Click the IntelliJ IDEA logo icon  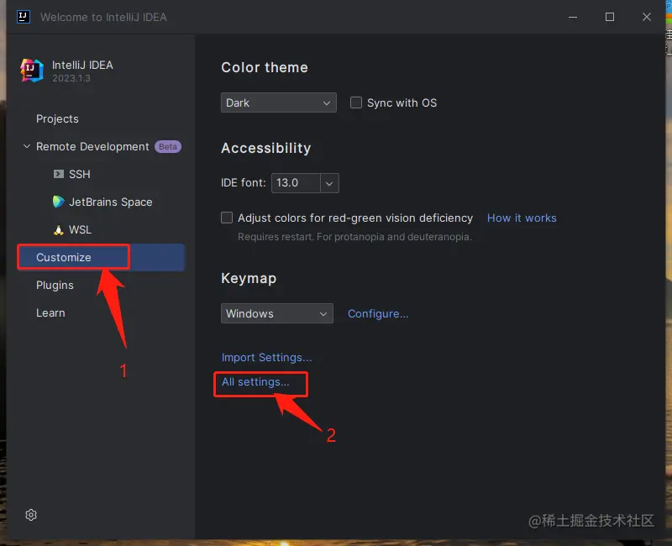[32, 71]
